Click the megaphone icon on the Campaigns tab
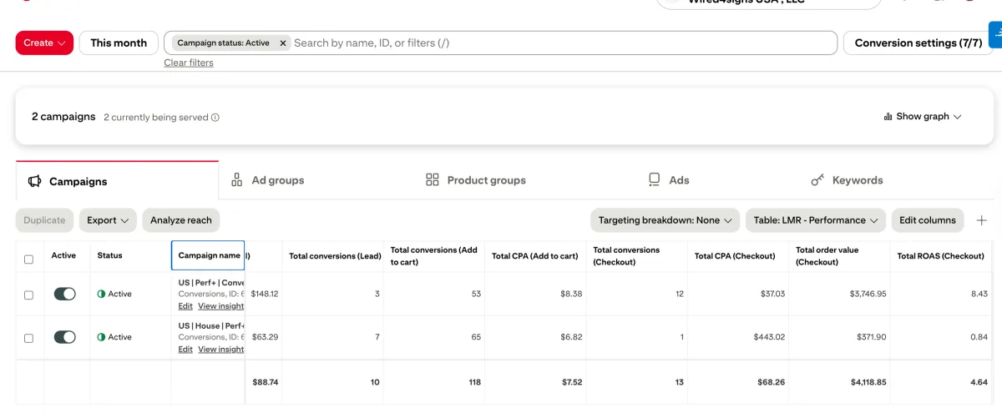Viewport: 1002px width, 413px height. [35, 181]
